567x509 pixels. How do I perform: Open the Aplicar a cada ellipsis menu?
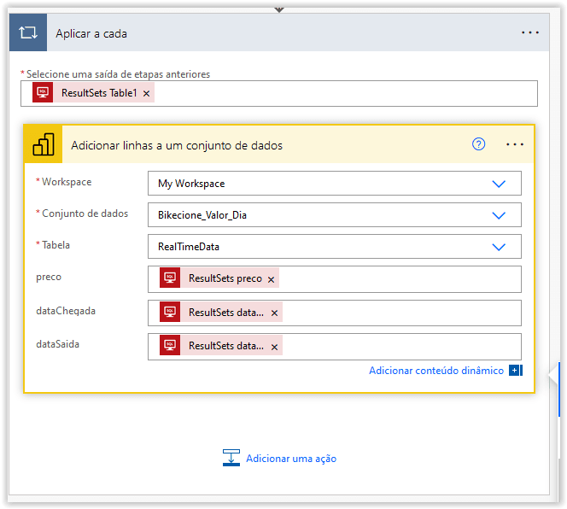point(529,32)
